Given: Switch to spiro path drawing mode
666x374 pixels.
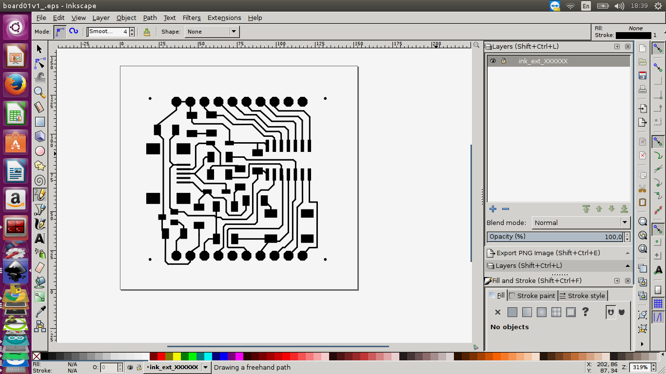Looking at the screenshot, I should pyautogui.click(x=74, y=32).
